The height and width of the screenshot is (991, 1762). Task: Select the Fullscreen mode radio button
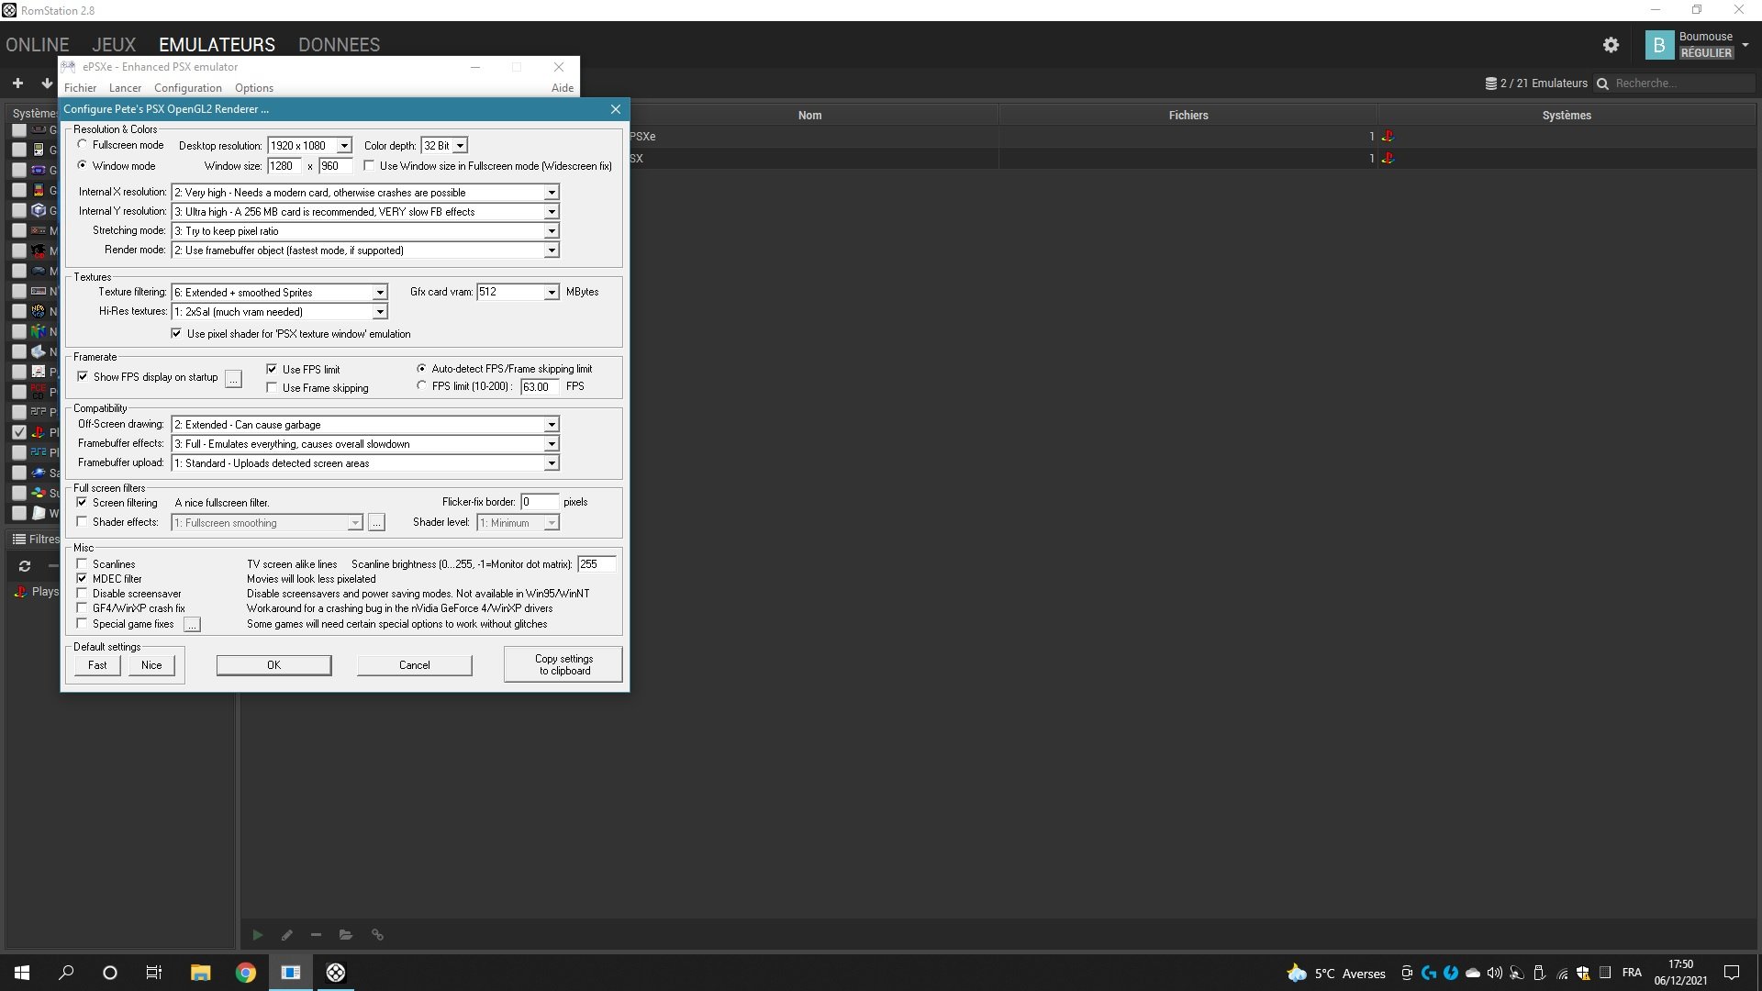(83, 145)
